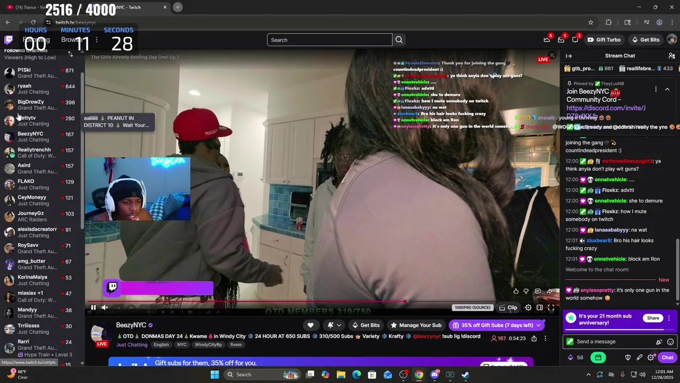Viewport: 680px width, 383px height.
Task: Open the sword mod tools icon
Action: point(639,358)
